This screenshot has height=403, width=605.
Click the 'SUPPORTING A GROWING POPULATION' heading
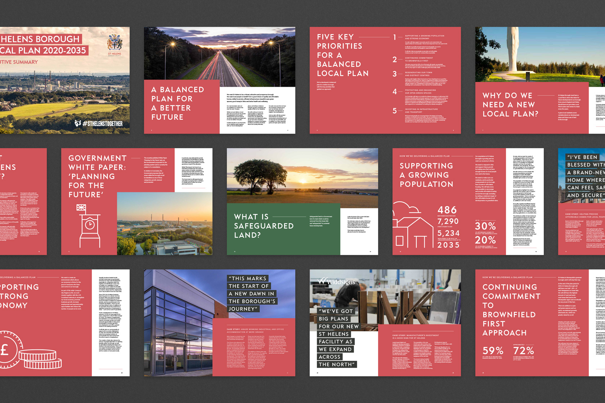[426, 175]
